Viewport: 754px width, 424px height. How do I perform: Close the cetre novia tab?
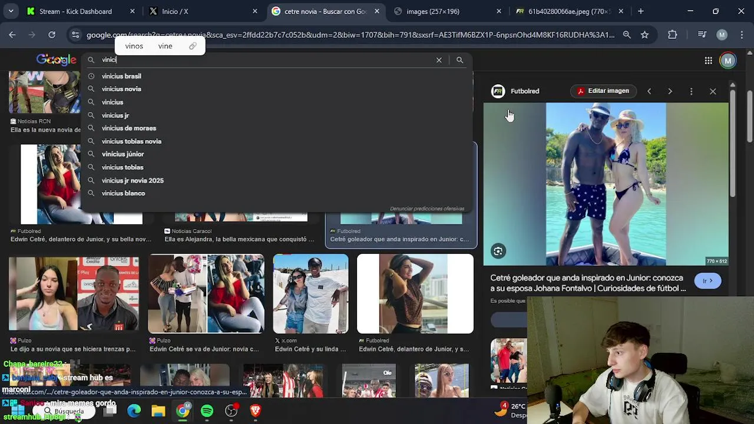(377, 11)
